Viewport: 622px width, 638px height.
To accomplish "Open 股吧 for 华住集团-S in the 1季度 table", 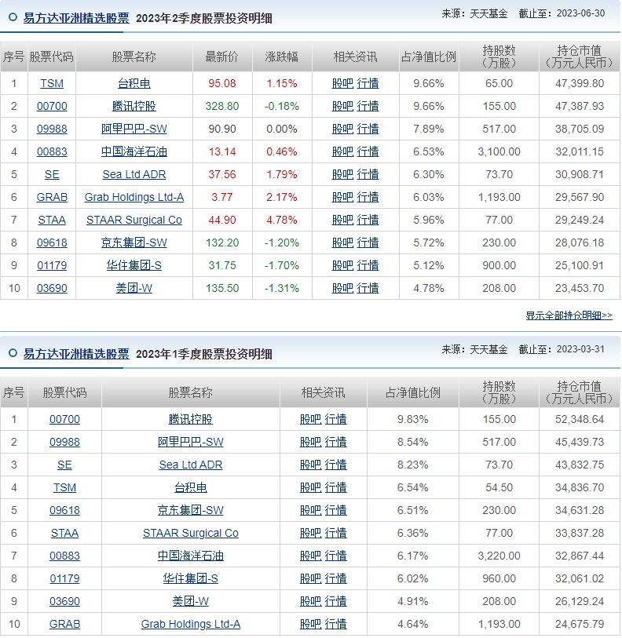I will pos(310,578).
